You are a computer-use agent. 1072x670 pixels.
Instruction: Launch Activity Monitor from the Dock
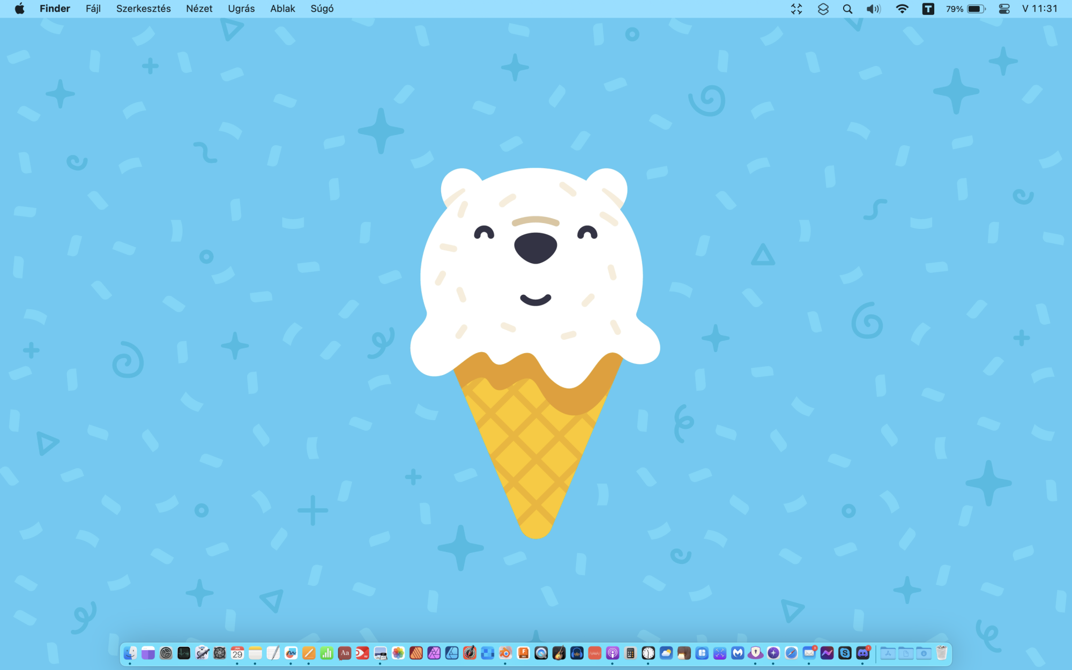click(184, 652)
